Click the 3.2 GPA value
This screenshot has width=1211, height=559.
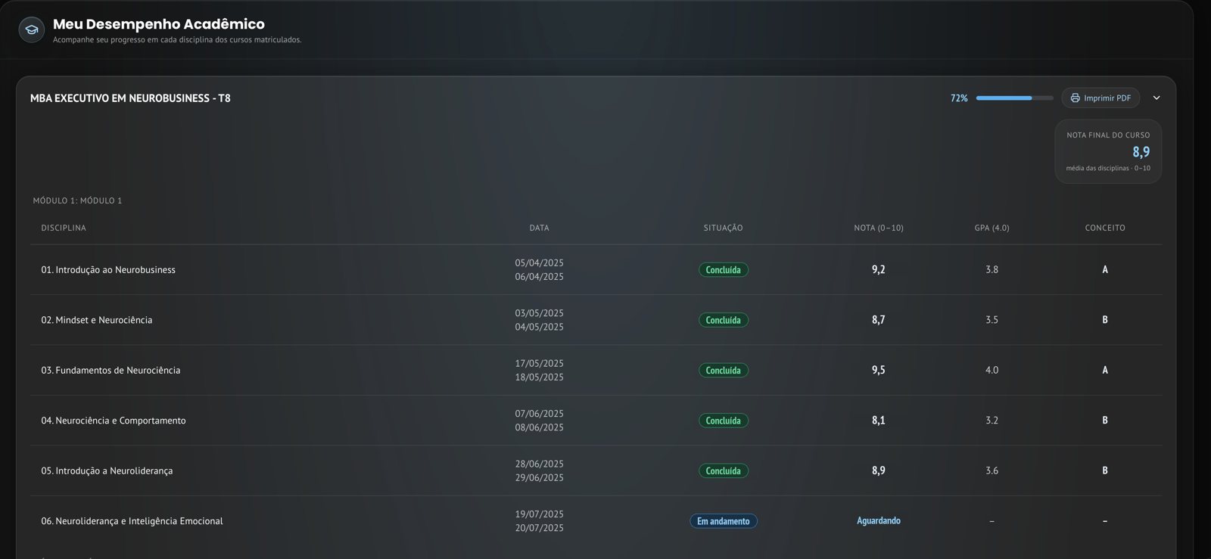[x=992, y=421]
